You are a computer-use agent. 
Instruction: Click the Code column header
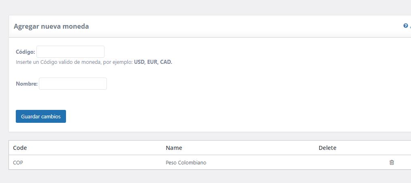20,148
